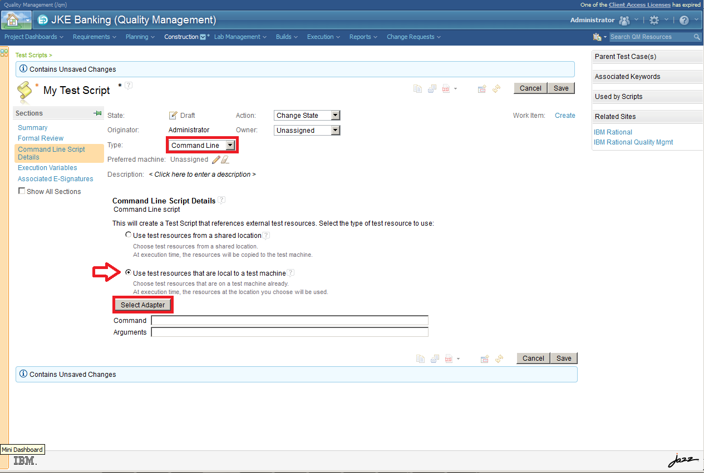This screenshot has width=704, height=473.
Task: Open the dropdown arrow beside Home icon
Action: click(27, 20)
